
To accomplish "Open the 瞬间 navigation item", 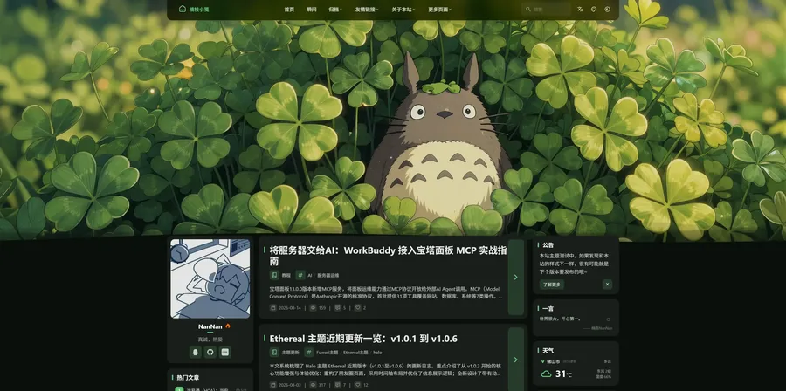I will click(x=311, y=10).
